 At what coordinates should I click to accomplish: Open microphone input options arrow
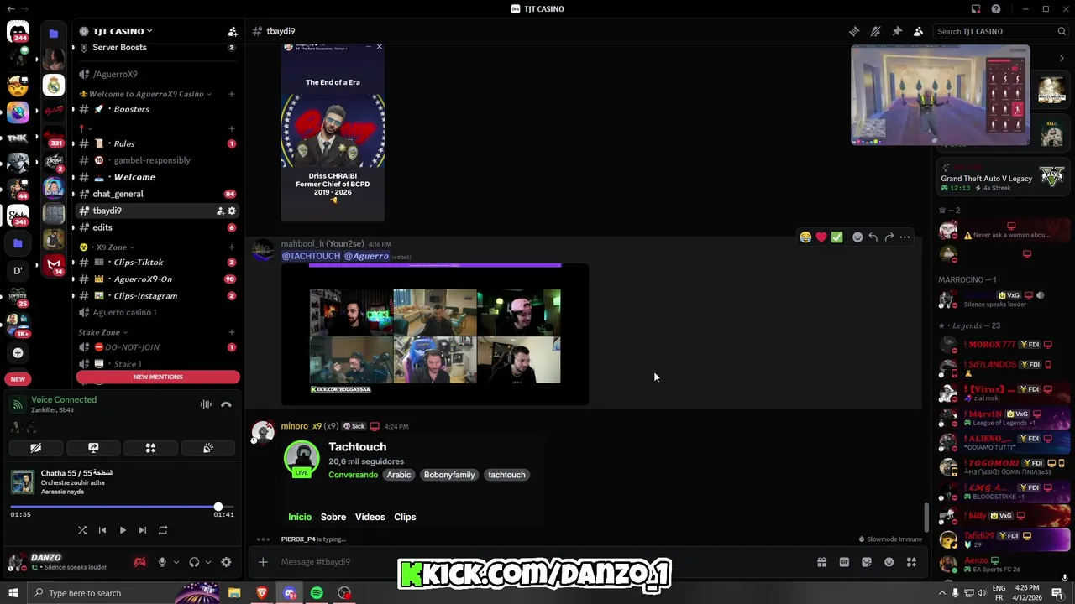click(176, 562)
